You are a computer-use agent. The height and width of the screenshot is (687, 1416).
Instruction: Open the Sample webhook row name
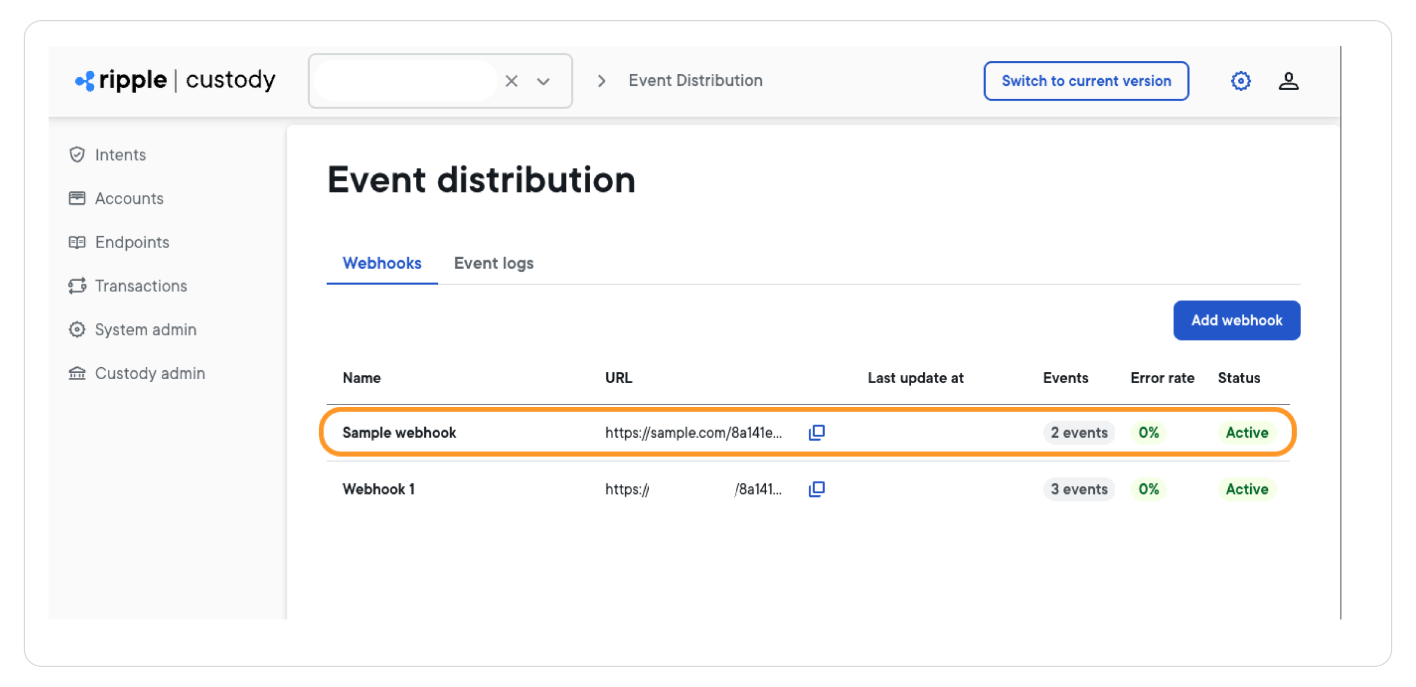399,432
